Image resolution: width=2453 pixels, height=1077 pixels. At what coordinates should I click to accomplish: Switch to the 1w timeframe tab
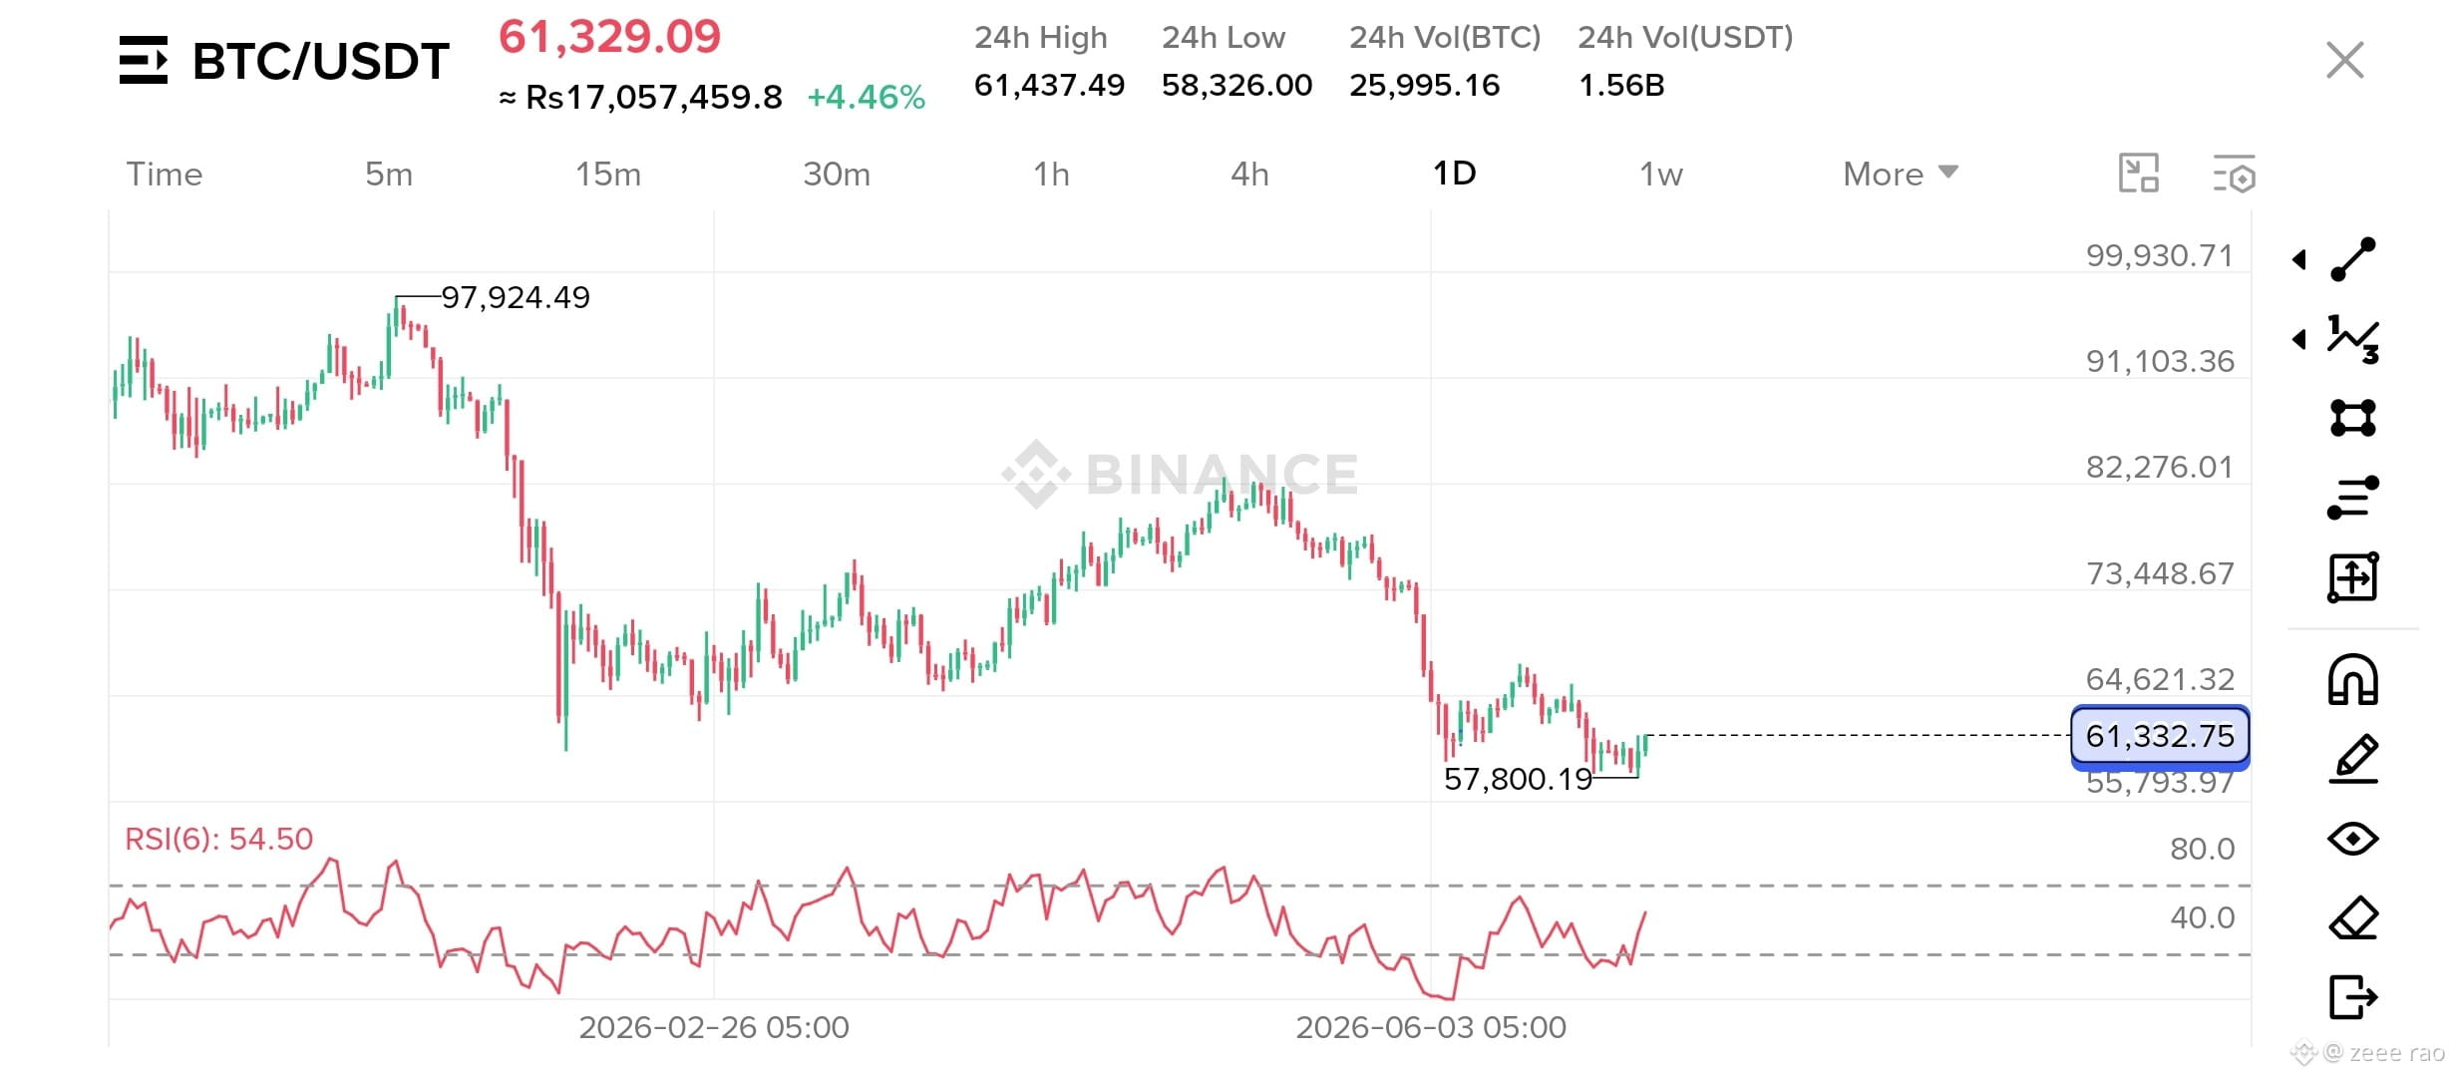(x=1661, y=175)
